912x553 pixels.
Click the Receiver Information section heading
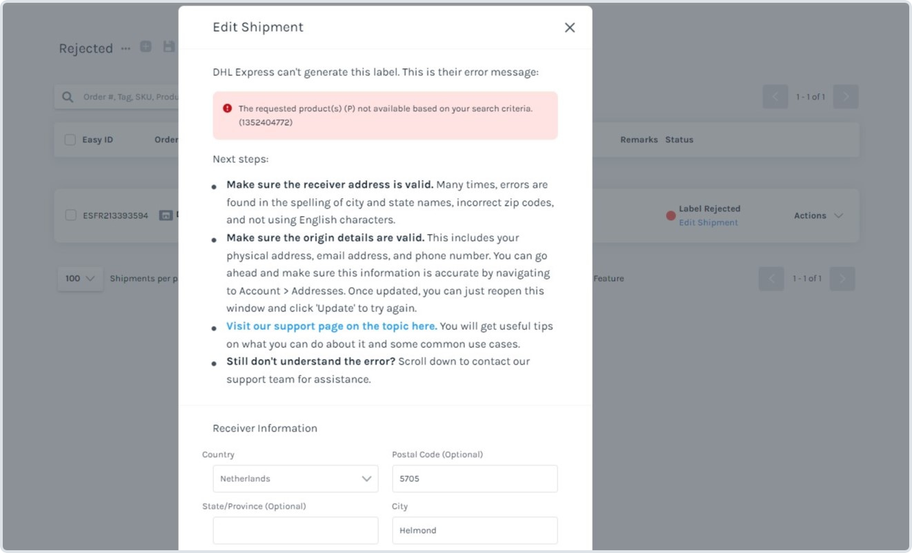coord(265,428)
